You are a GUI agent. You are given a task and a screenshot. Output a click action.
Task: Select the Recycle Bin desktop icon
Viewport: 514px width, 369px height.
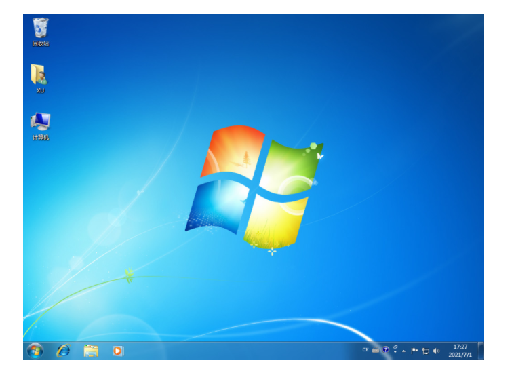click(40, 32)
